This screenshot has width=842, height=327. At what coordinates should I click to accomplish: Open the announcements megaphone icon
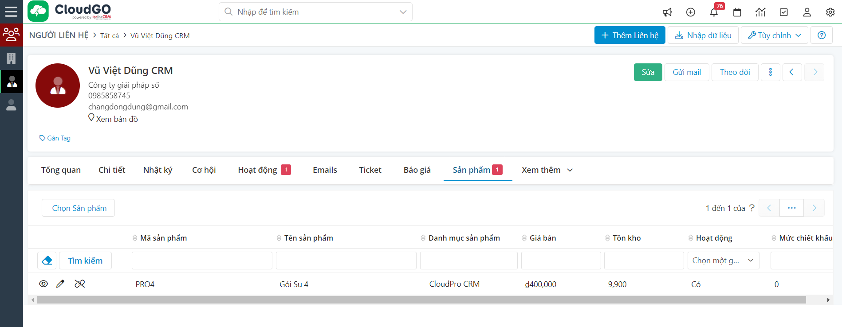coord(667,12)
